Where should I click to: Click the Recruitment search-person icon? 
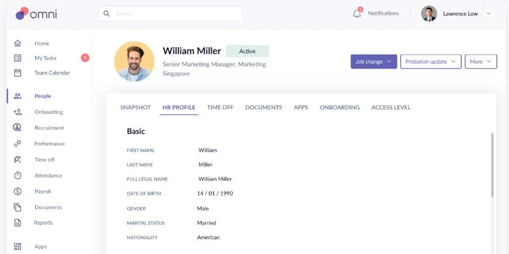[x=17, y=127]
